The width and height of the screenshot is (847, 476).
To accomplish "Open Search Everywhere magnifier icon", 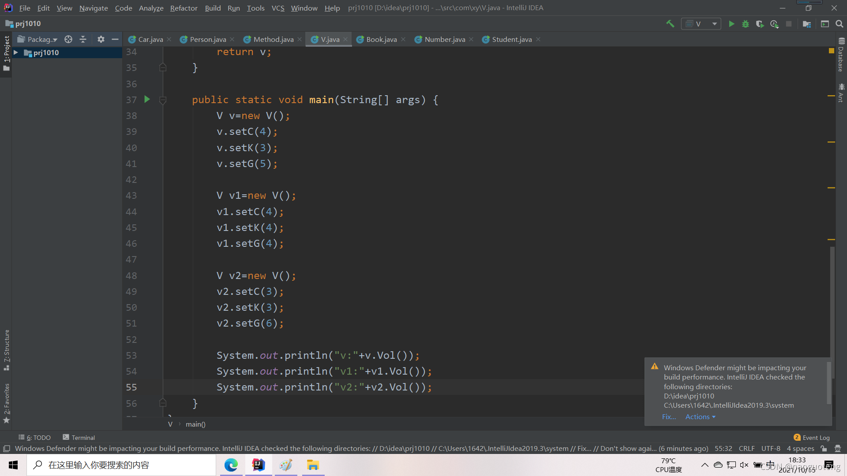I will (839, 24).
